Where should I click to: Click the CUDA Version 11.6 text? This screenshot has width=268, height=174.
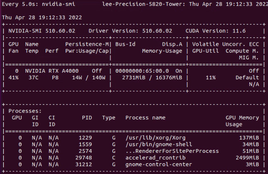(216, 31)
